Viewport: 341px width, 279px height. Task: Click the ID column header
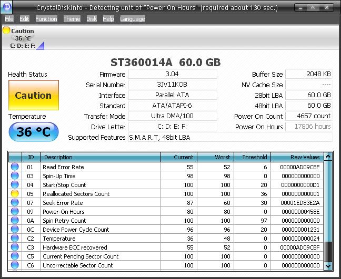[x=31, y=157]
